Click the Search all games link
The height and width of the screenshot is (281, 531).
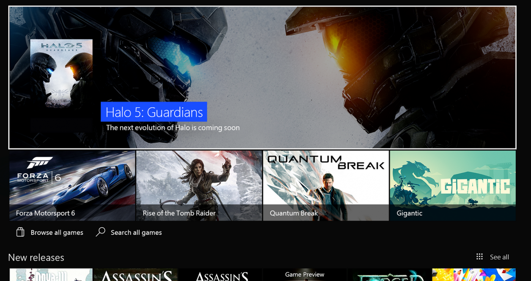click(x=136, y=232)
